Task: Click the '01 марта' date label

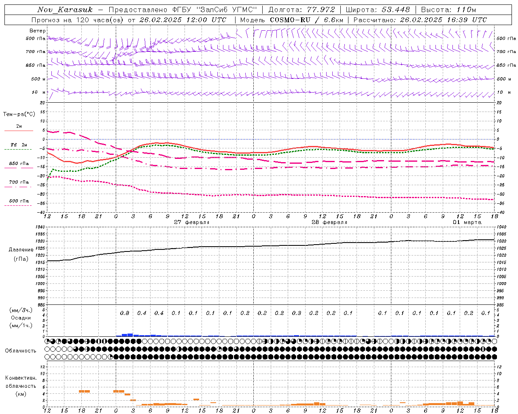Action: [467, 222]
